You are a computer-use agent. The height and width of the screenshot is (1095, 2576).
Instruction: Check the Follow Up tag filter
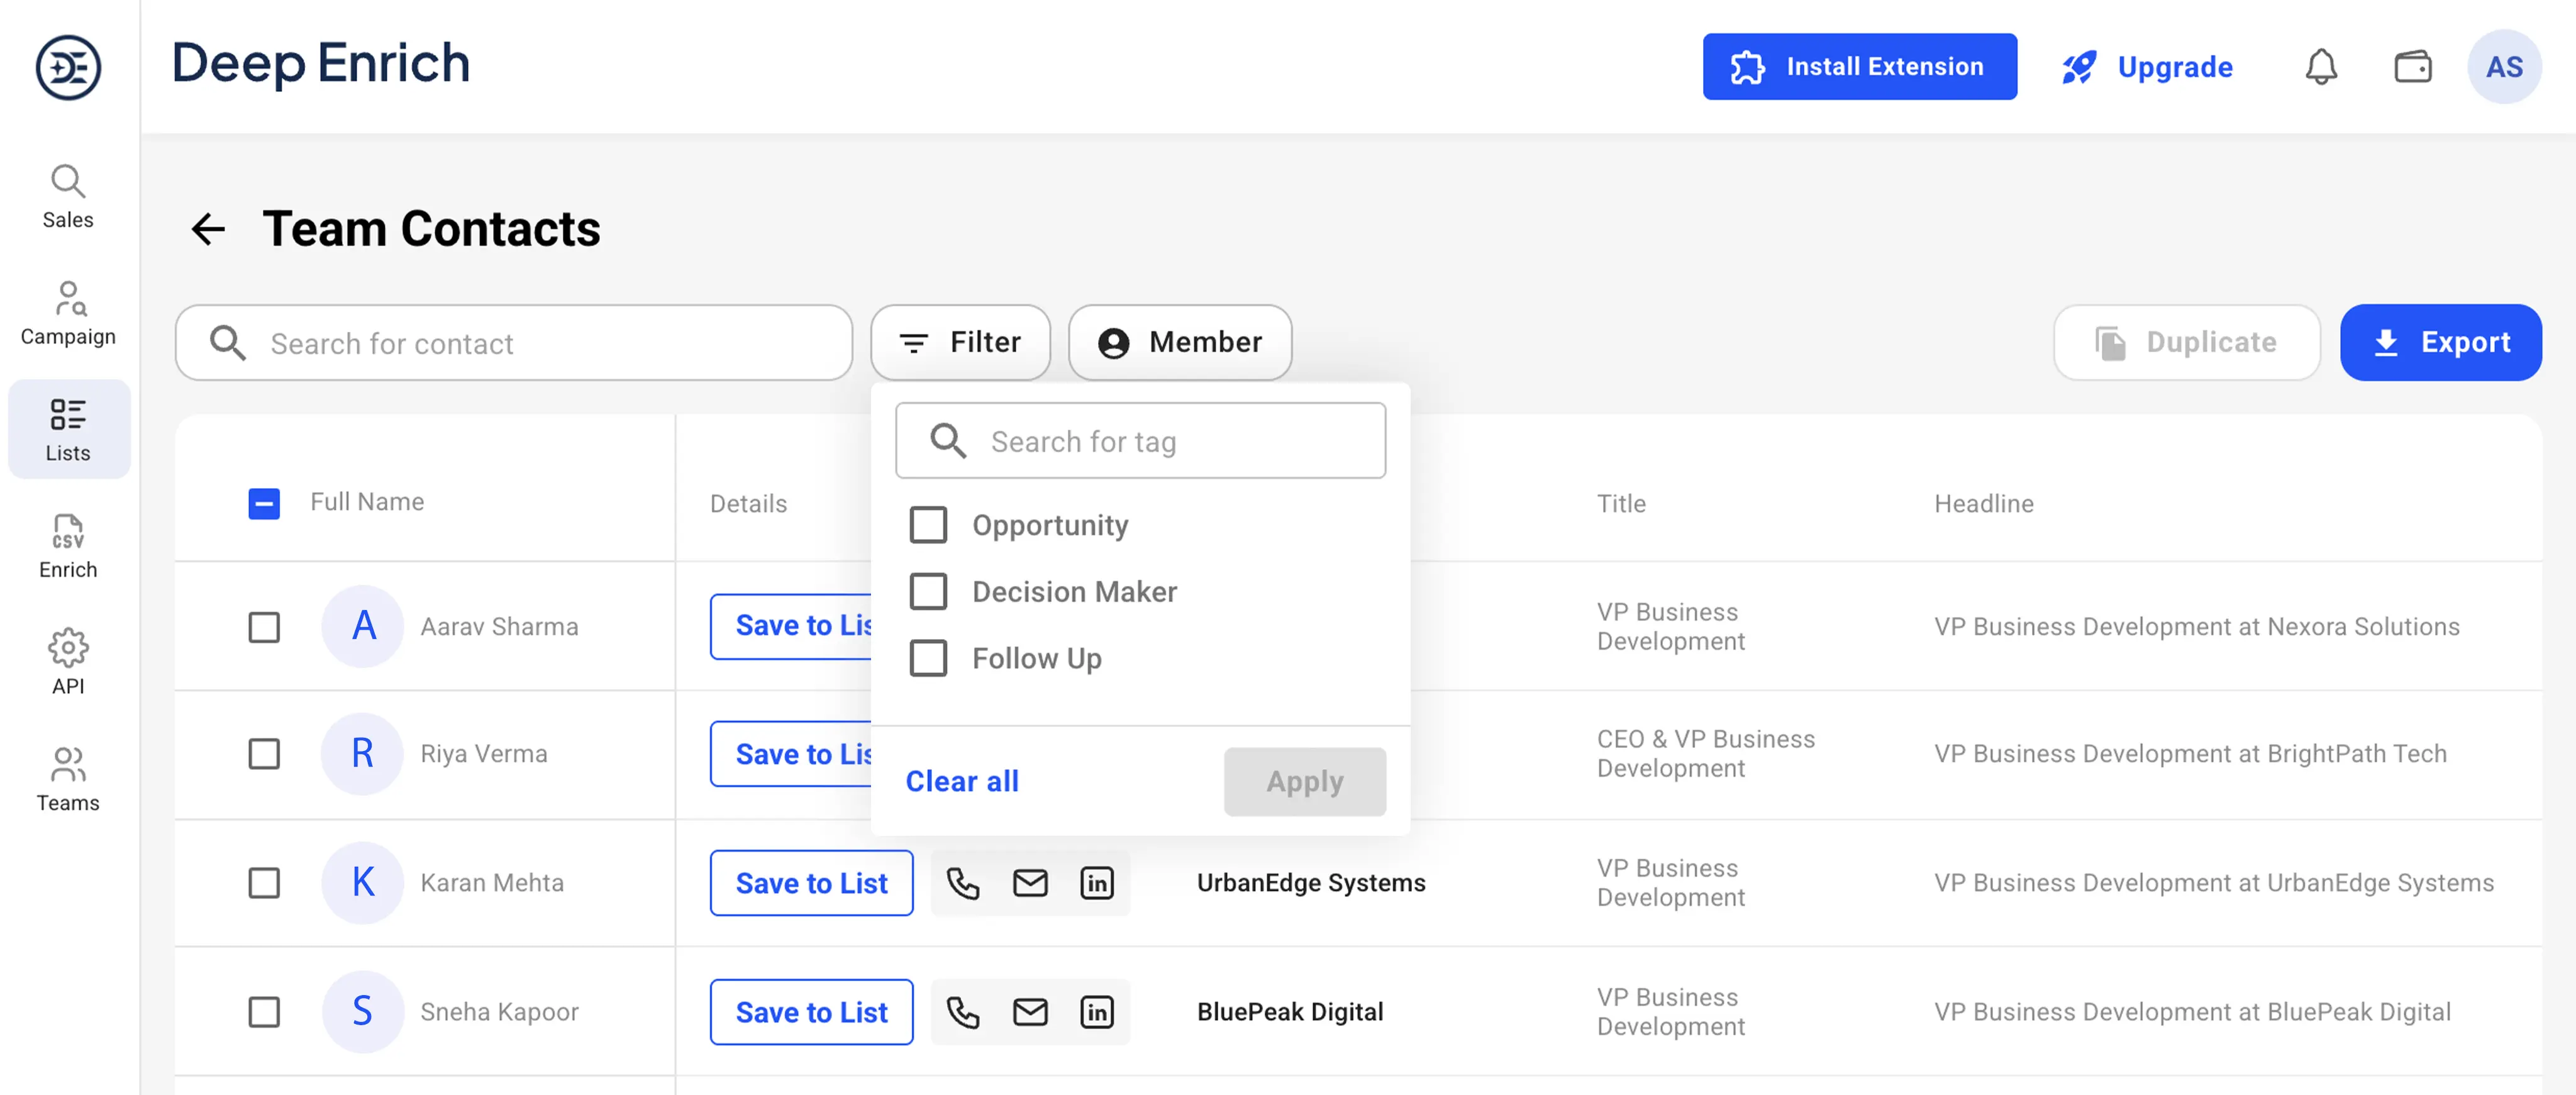point(928,659)
